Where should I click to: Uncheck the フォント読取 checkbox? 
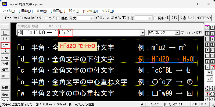pos(182,33)
